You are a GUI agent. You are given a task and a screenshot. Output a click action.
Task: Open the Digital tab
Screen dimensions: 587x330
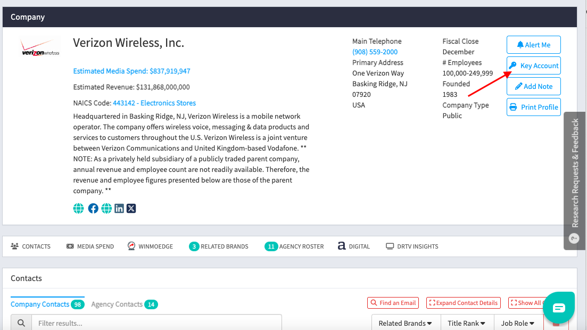pyautogui.click(x=354, y=246)
